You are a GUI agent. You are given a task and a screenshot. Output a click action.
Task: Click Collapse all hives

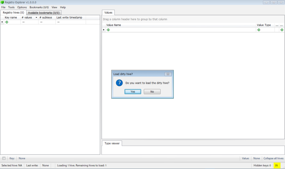(x=273, y=158)
